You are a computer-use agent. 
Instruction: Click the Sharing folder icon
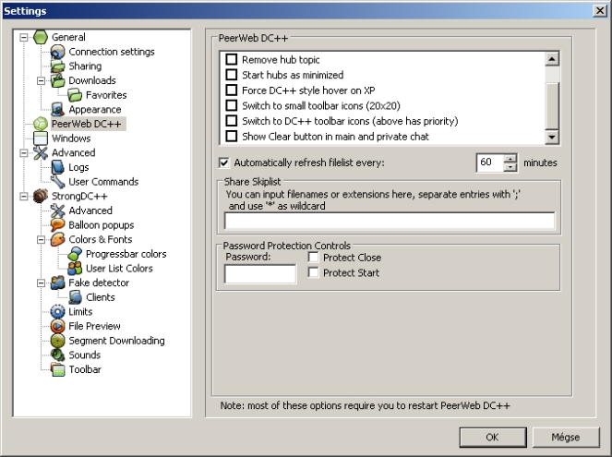(58, 66)
